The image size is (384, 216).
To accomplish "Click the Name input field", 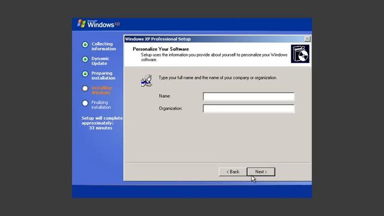I will coord(248,97).
